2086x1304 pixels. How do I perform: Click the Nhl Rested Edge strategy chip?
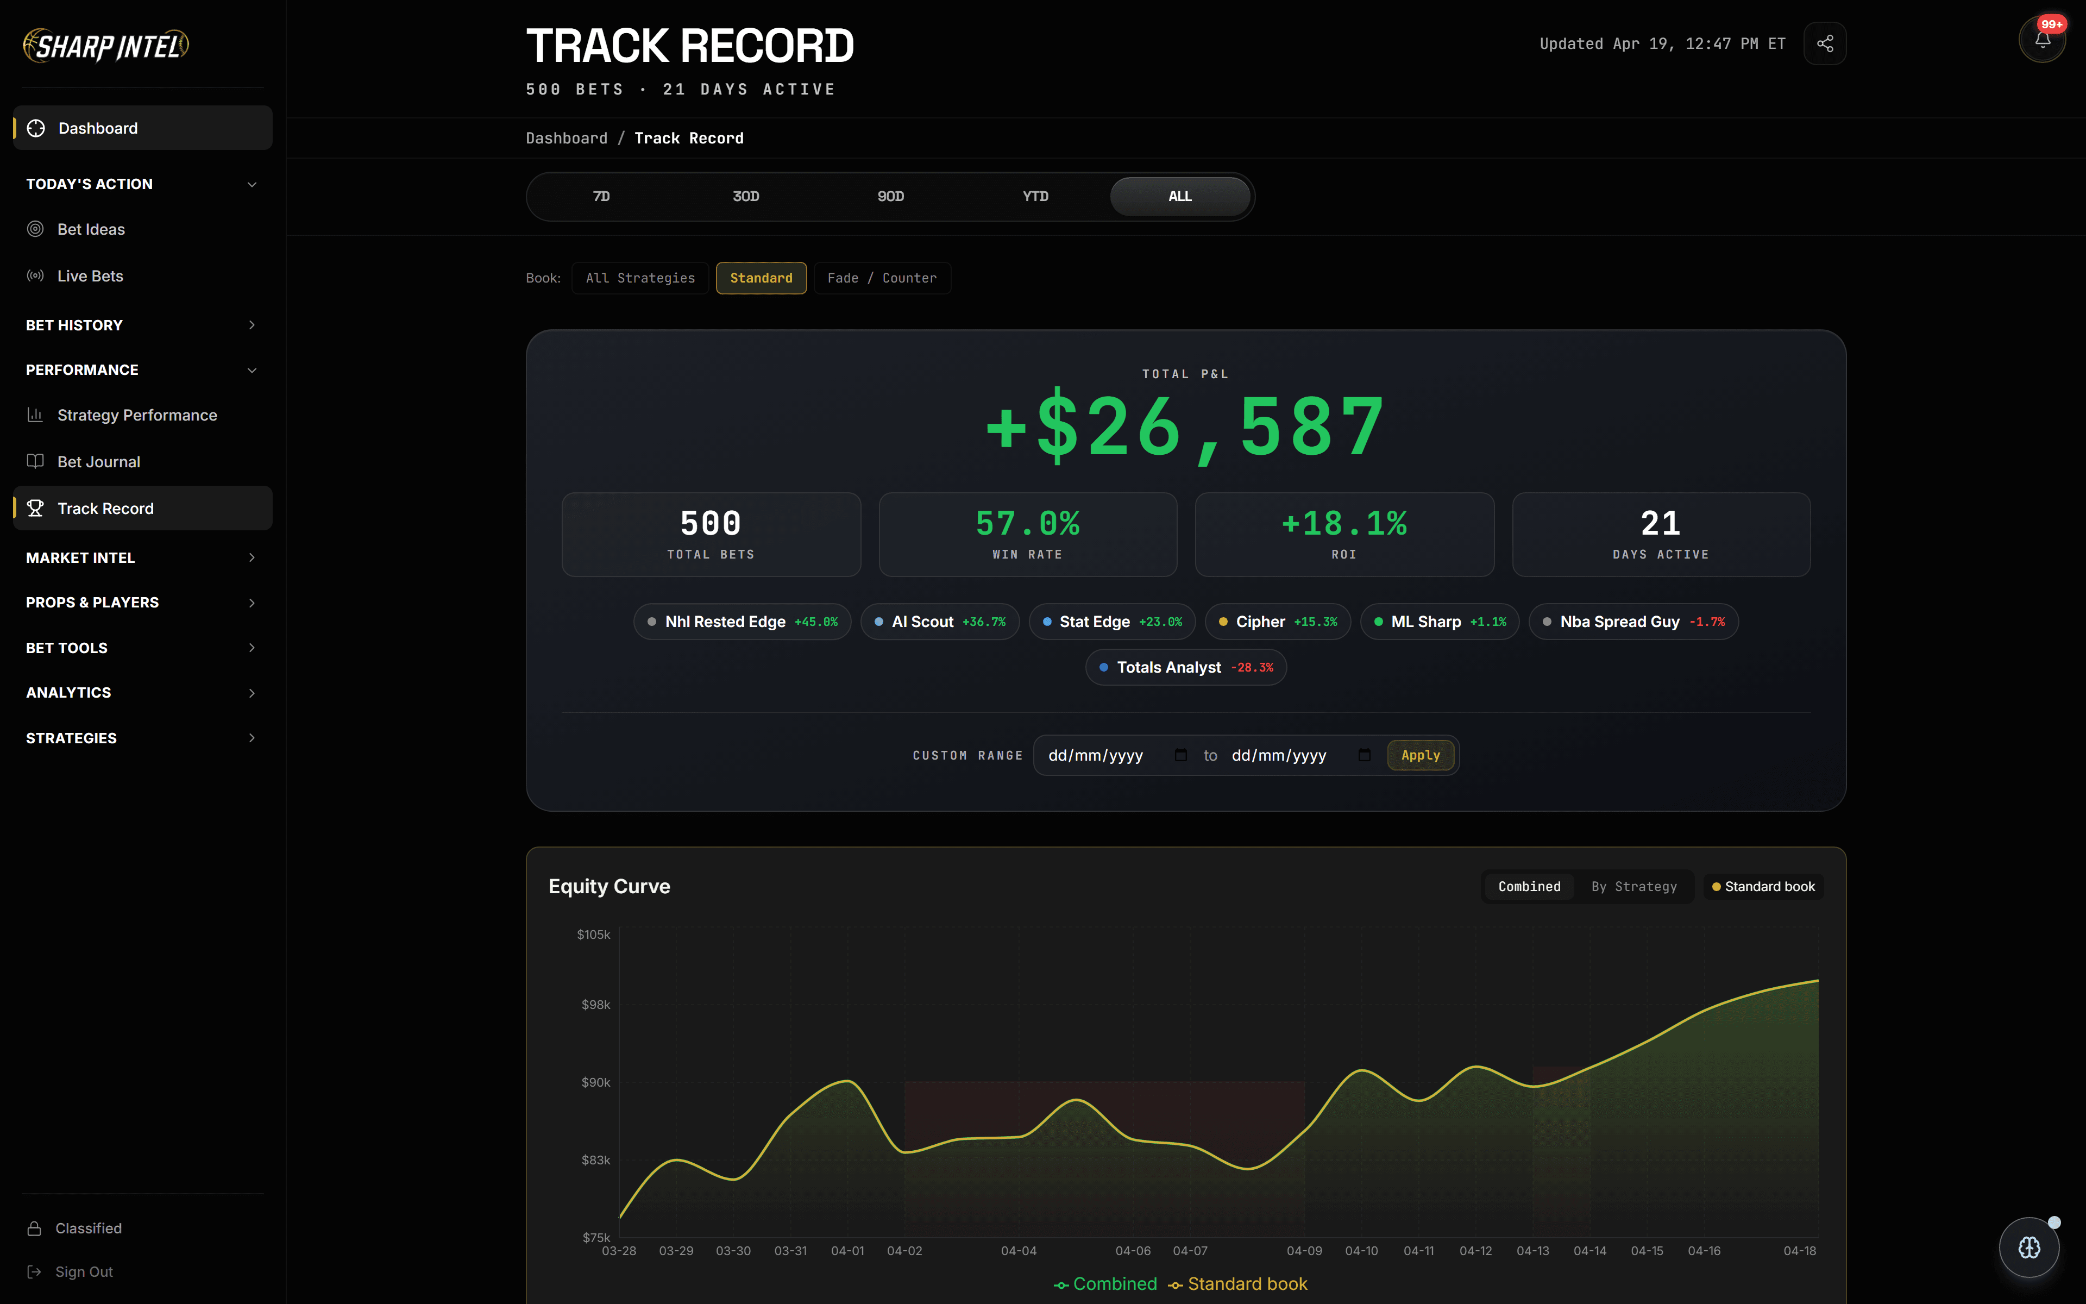[x=742, y=622]
